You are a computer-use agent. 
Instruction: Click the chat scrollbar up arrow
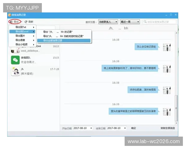pyautogui.click(x=176, y=33)
